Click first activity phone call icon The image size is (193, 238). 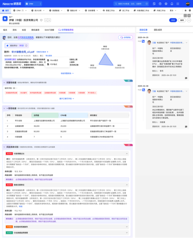(x=143, y=41)
